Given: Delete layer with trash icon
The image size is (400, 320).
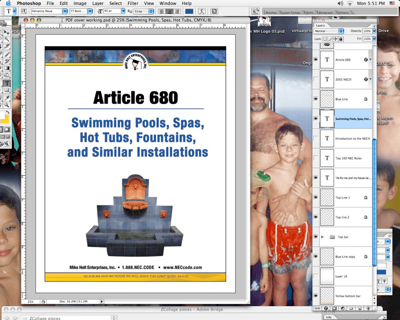Looking at the screenshot, I should click(368, 308).
